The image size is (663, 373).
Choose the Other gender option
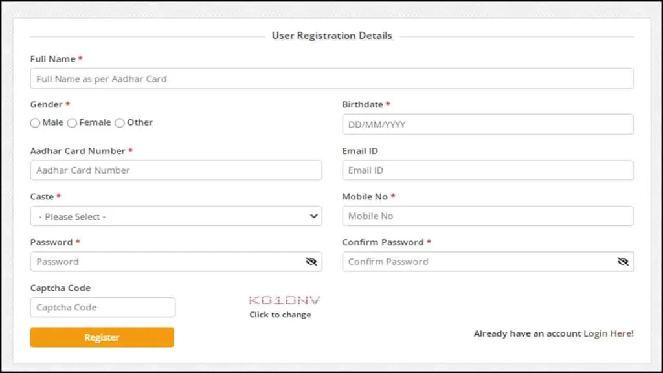coord(119,122)
